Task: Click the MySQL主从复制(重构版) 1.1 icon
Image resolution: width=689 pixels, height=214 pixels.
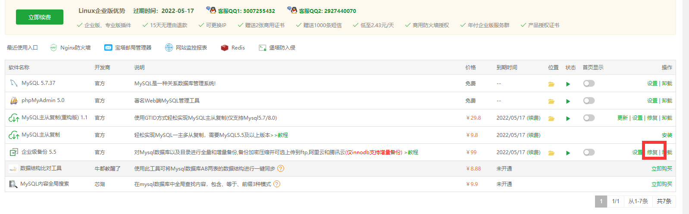Action: coord(14,118)
